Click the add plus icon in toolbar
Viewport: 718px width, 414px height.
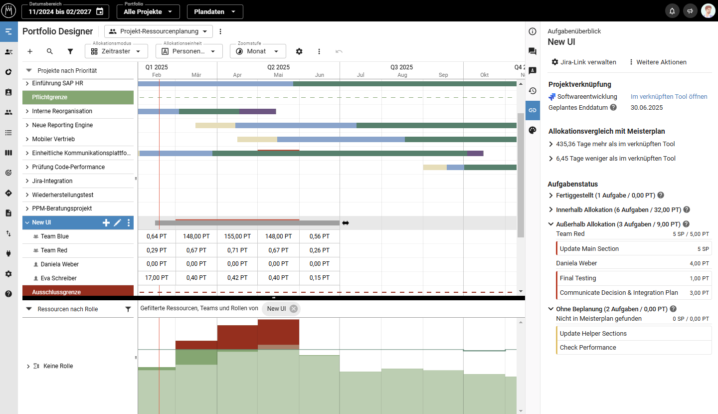pos(30,51)
